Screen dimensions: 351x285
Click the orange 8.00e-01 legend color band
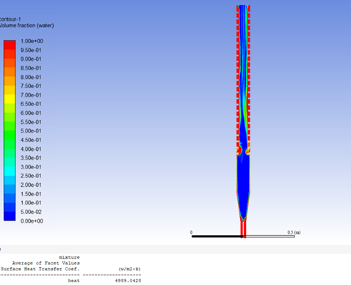pyautogui.click(x=10, y=73)
